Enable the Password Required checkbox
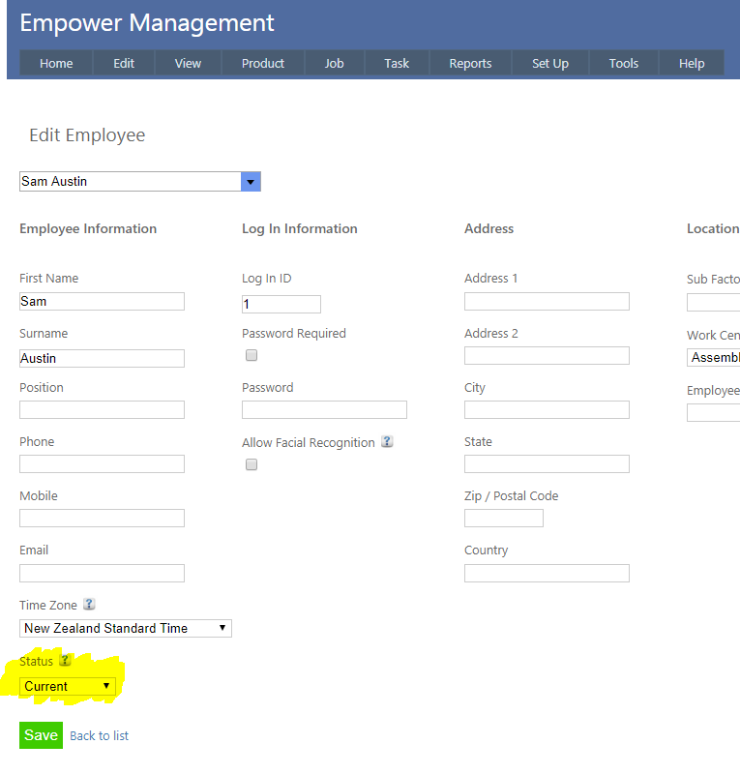The height and width of the screenshot is (774, 740). (252, 355)
